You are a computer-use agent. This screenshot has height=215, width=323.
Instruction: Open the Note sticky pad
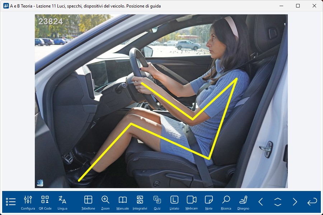(x=209, y=202)
